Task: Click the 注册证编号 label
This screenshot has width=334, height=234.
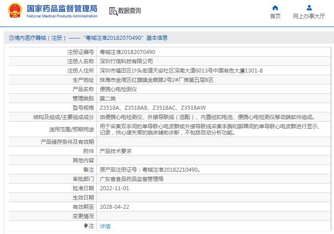Action: pos(81,52)
